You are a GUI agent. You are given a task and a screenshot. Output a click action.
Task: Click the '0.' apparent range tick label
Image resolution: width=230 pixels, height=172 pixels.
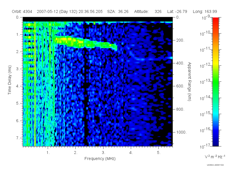(178, 17)
